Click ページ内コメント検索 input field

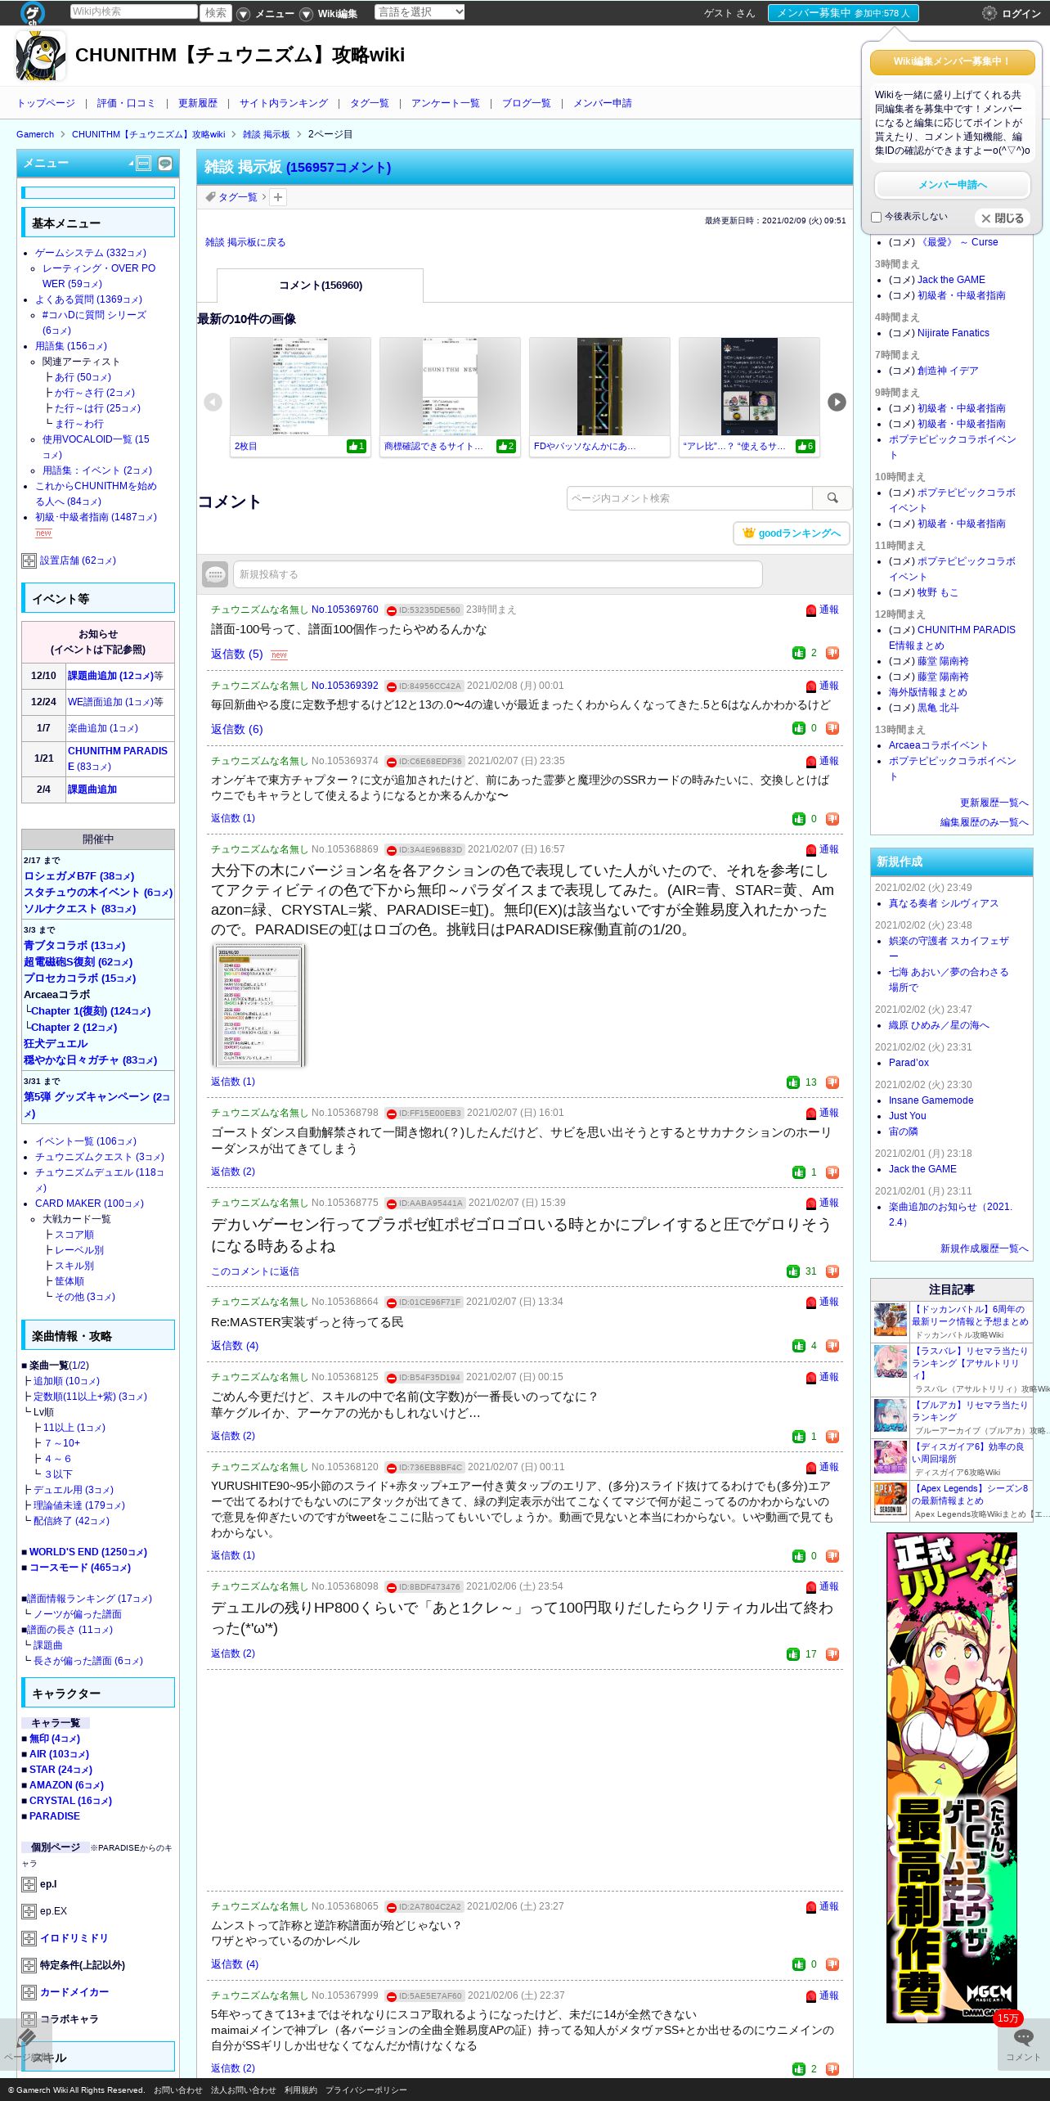(689, 498)
